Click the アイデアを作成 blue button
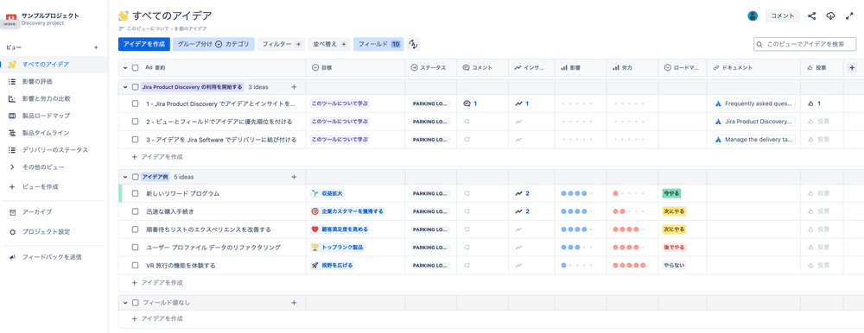 click(x=143, y=44)
